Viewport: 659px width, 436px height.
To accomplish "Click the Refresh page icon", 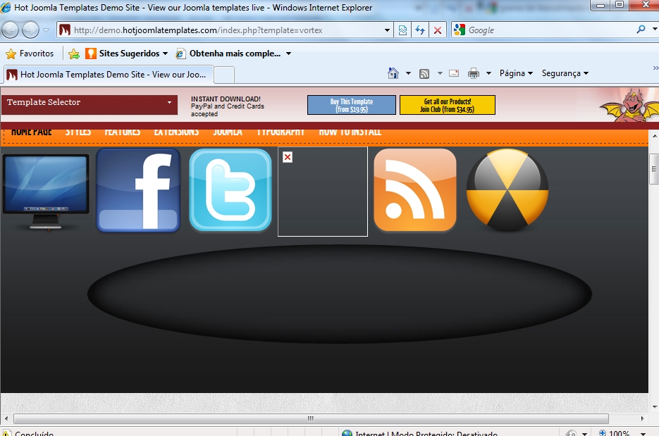I will [420, 30].
